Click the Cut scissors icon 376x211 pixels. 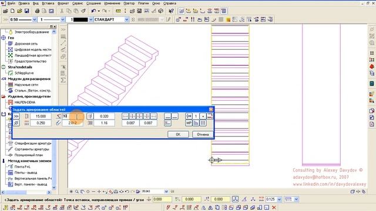[62, 11]
